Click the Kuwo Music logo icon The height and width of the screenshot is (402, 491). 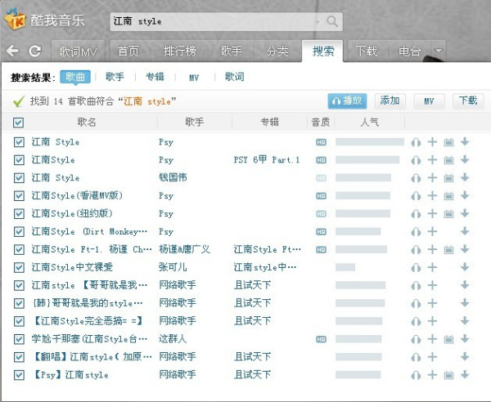[15, 20]
